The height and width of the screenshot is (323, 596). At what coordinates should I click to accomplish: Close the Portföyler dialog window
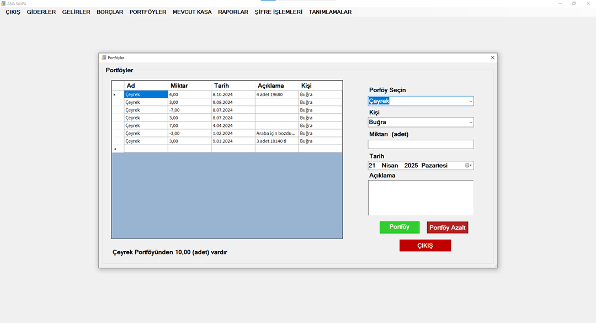pos(492,57)
